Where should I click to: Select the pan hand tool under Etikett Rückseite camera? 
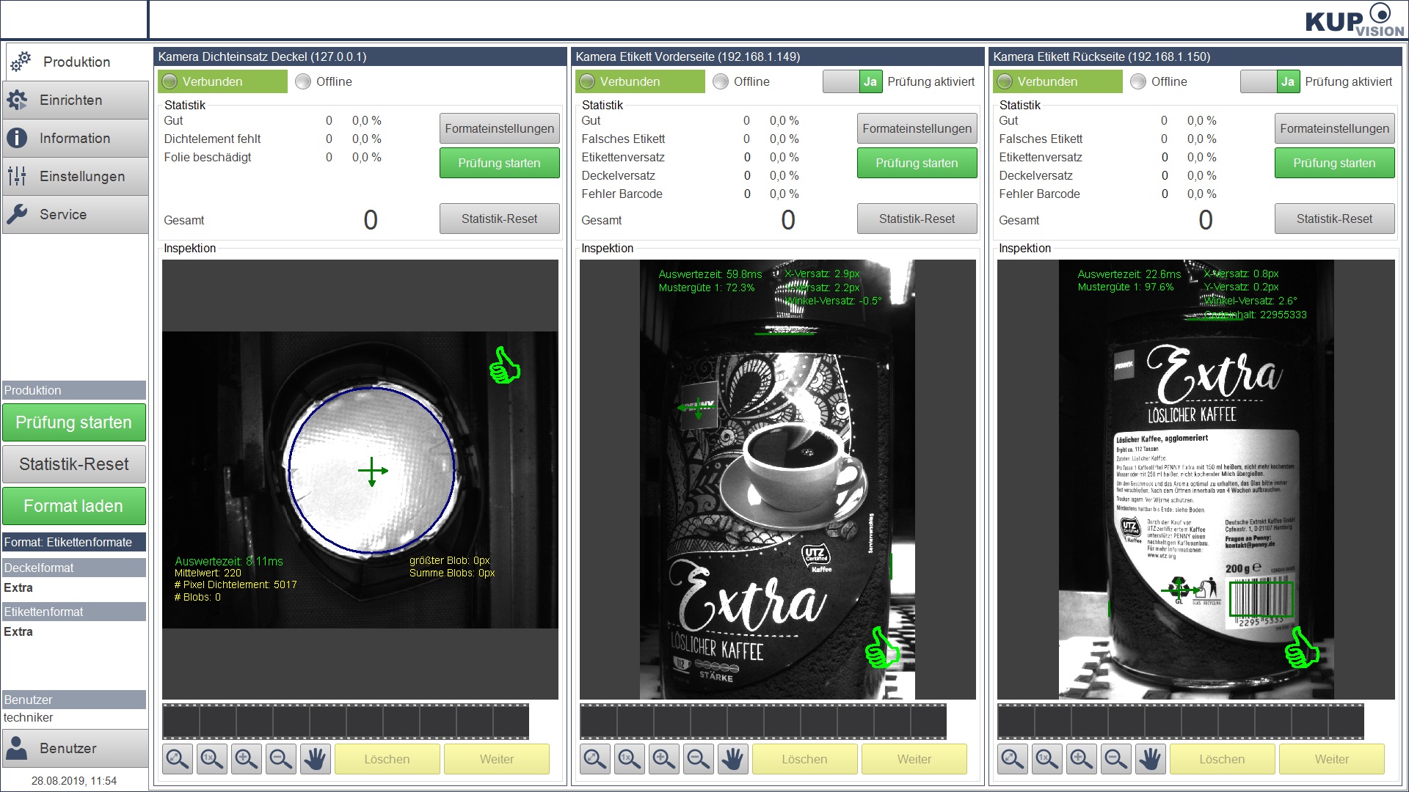(x=1151, y=759)
